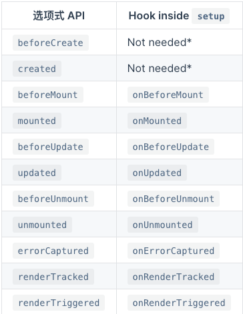Click the setup code tag in header
Image resolution: width=243 pixels, height=314 pixels.
pos(211,16)
